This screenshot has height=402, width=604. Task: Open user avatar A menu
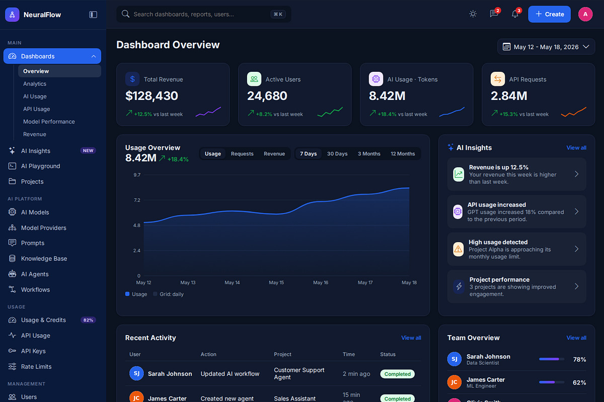tap(585, 14)
